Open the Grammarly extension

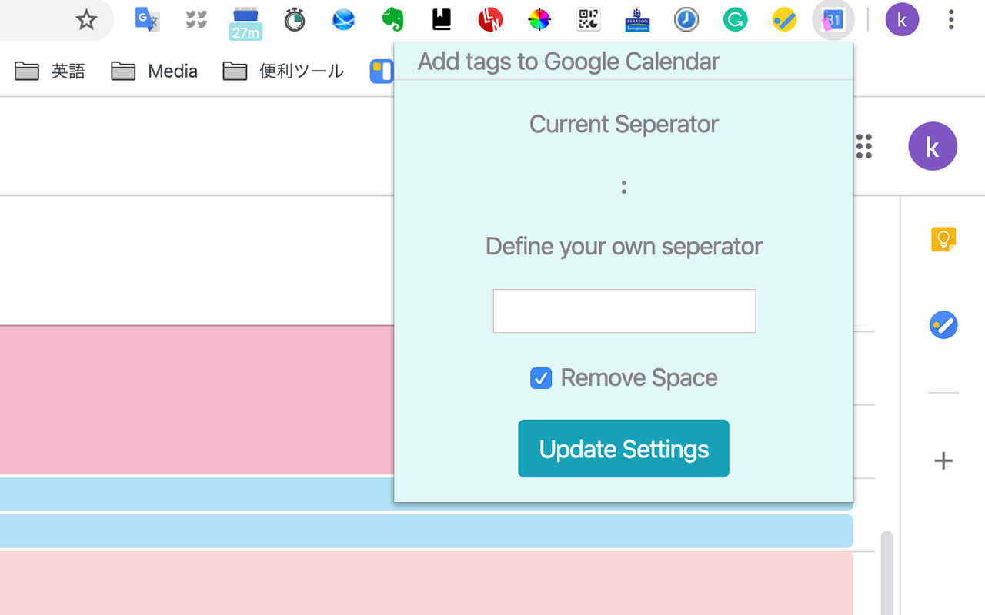[735, 20]
